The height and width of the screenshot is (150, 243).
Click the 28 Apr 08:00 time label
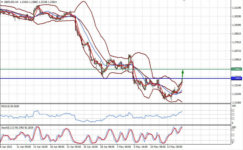click(x=107, y=147)
